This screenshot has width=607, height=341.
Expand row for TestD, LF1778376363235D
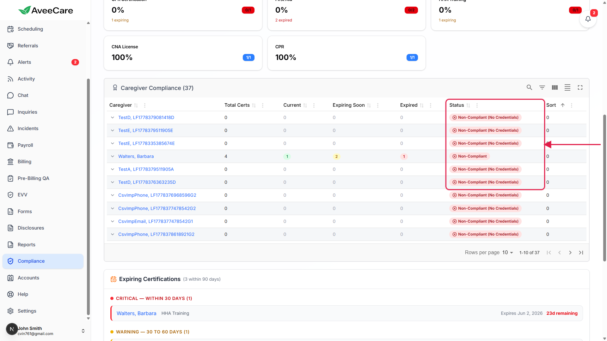point(113,182)
